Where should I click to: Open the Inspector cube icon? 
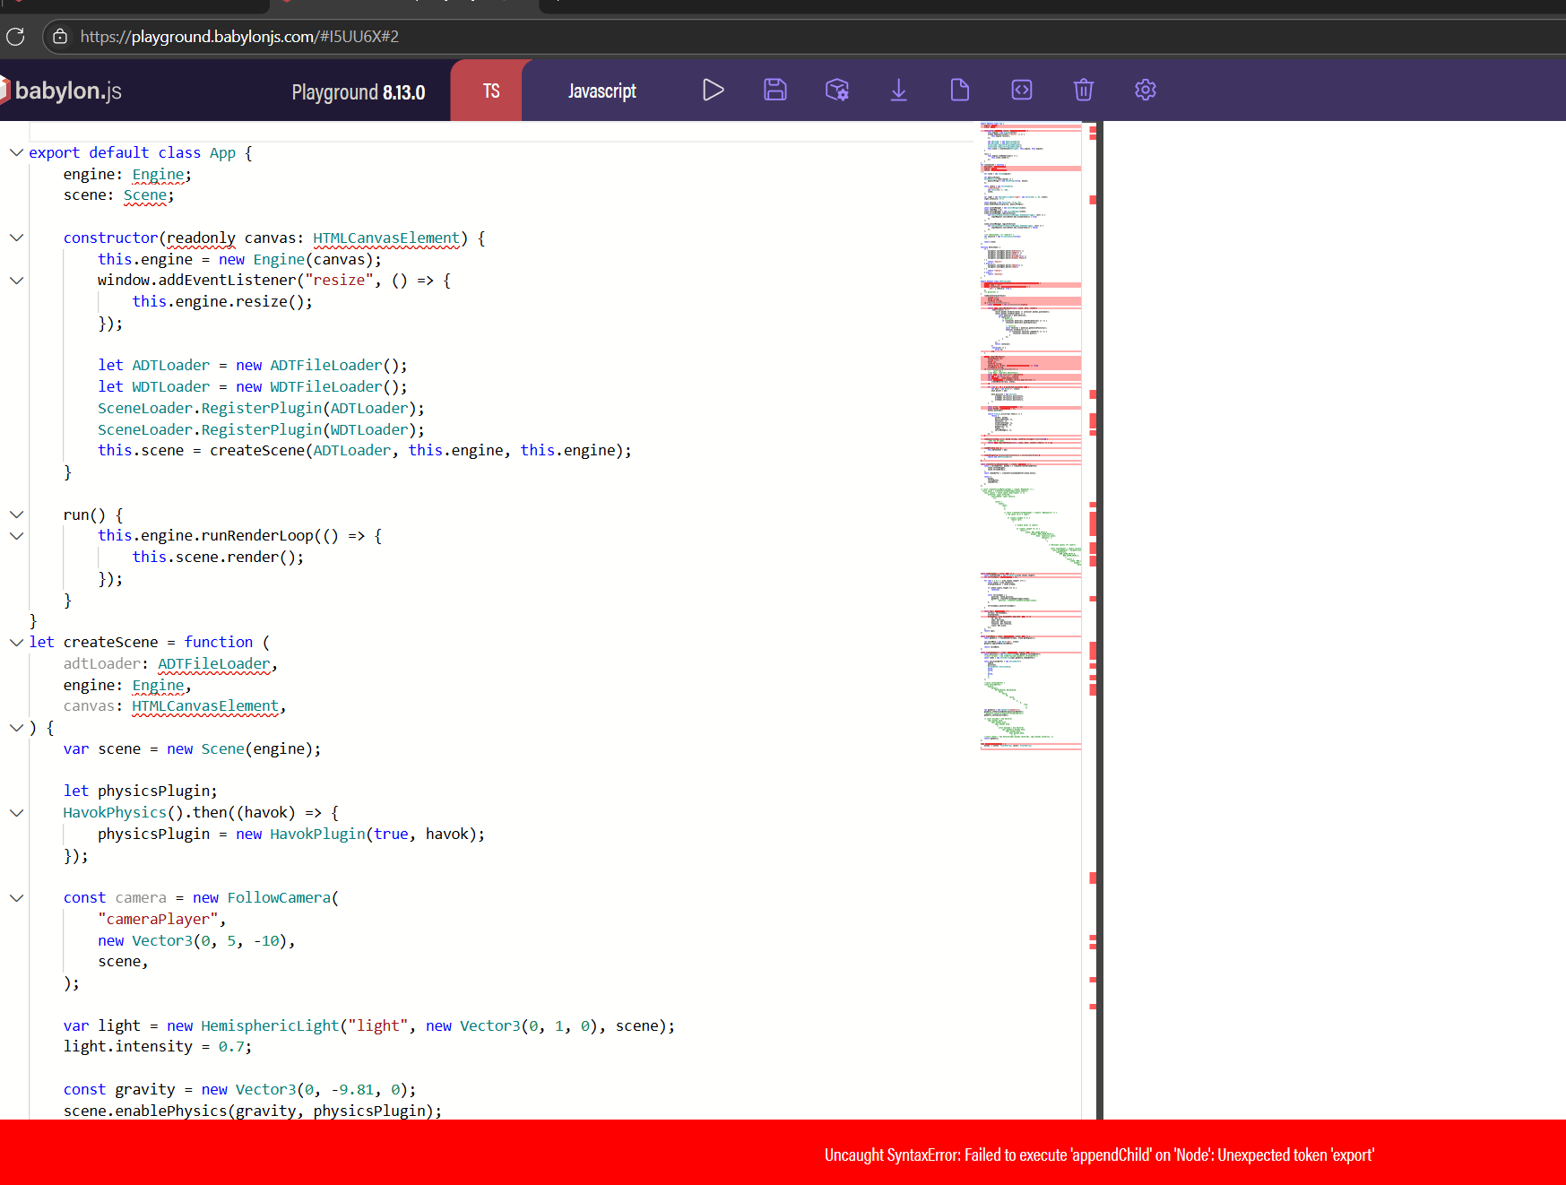coord(837,90)
